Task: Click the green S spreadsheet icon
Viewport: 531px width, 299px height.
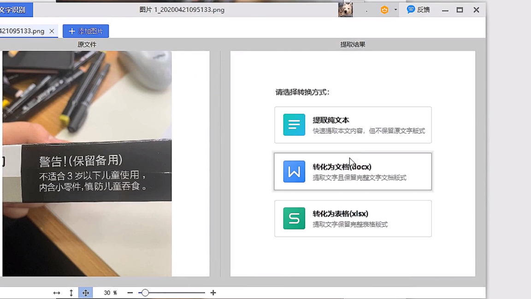Action: point(294,219)
